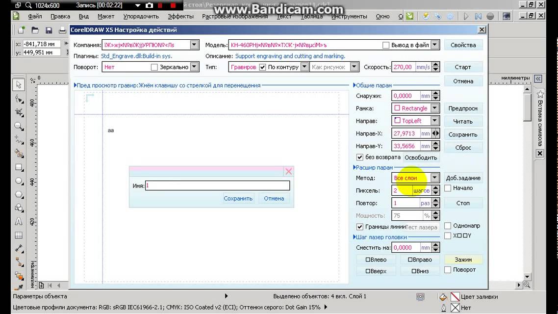Viewport: 558px width, 314px height.
Task: Click the Open folder icon in toolbar
Action: click(35, 30)
